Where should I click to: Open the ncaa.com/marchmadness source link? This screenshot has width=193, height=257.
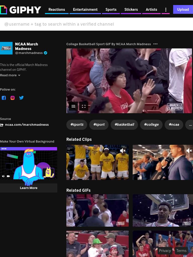click(27, 125)
